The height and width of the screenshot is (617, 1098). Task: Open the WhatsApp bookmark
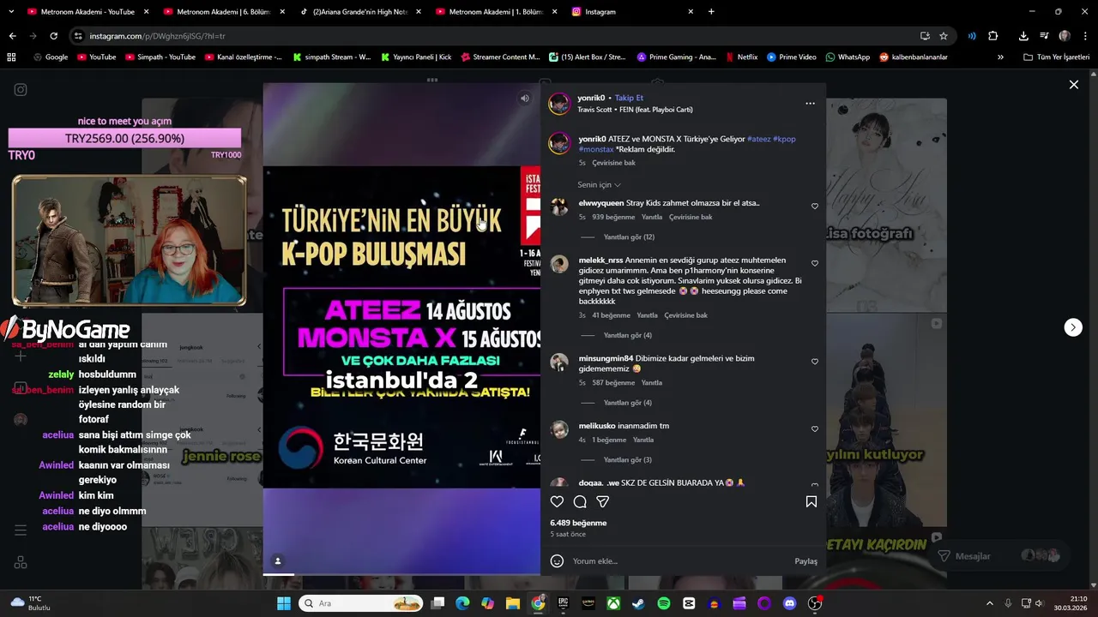(x=848, y=57)
